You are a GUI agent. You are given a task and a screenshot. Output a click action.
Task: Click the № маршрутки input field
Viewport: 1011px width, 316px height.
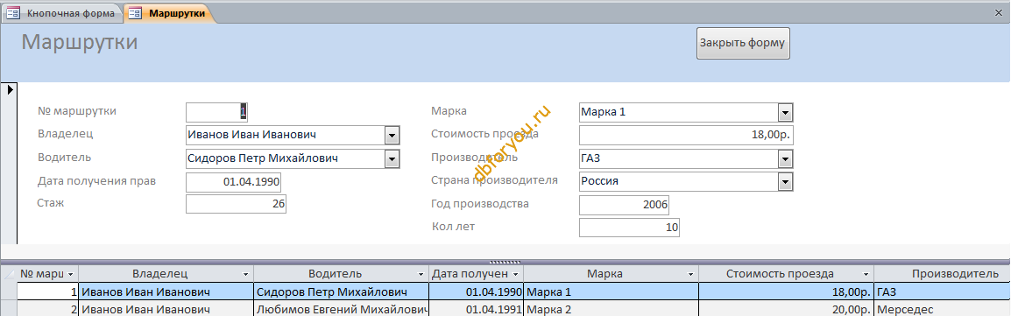(x=216, y=112)
